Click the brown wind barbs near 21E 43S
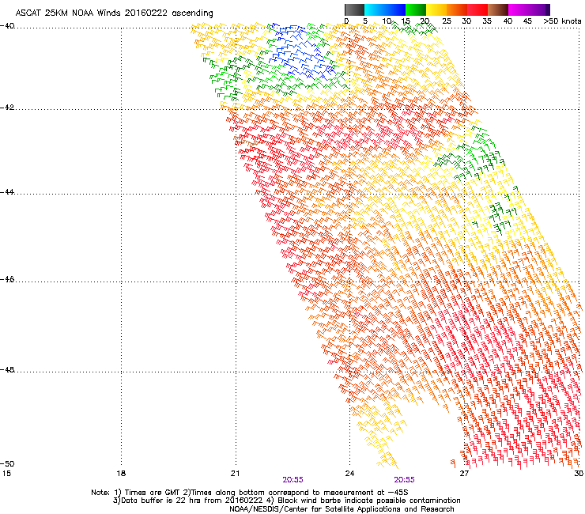Screen dimensions: 585x514 (x=246, y=141)
